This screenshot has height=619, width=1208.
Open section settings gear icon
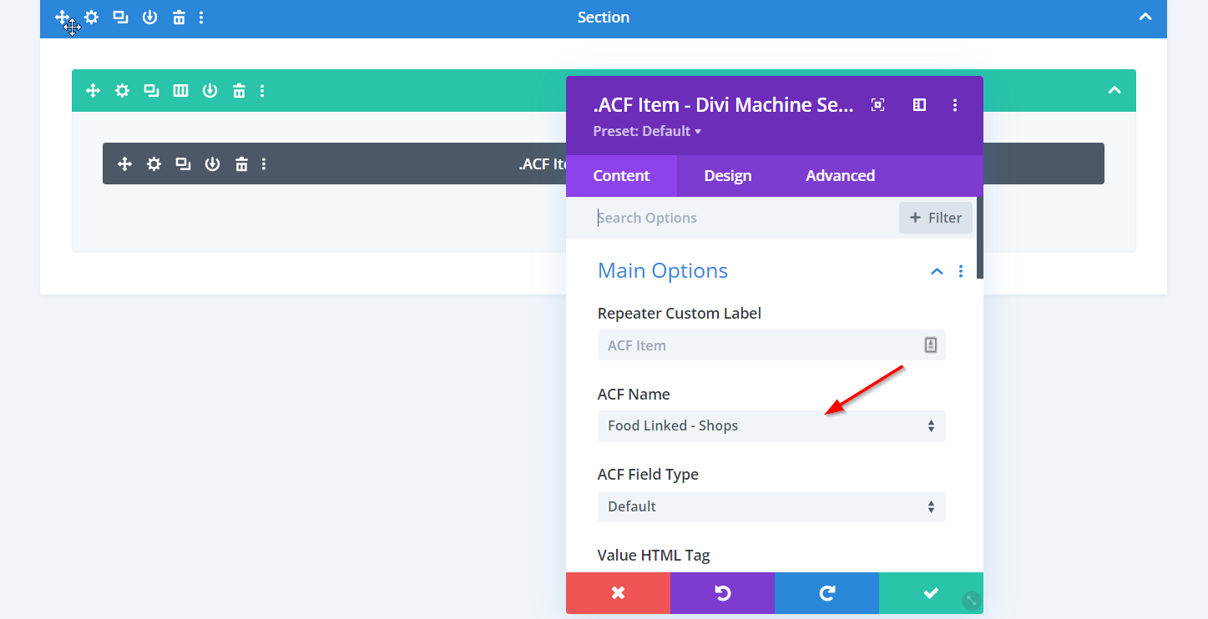coord(92,18)
